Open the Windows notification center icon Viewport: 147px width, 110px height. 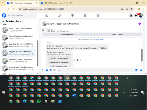pyautogui.click(x=142, y=92)
